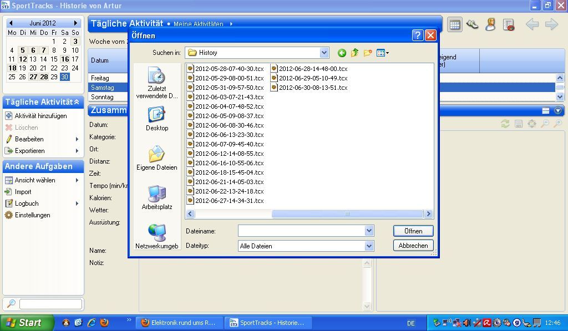Click the save icon in the detail pane

pyautogui.click(x=519, y=124)
